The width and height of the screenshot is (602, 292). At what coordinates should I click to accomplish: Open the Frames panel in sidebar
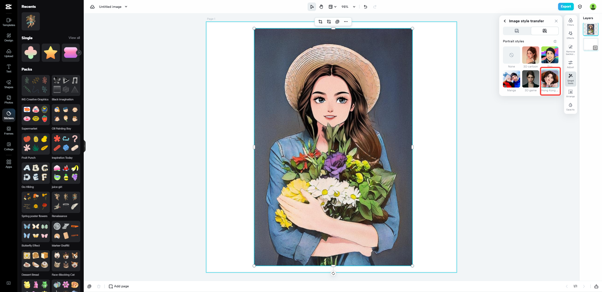click(x=9, y=131)
